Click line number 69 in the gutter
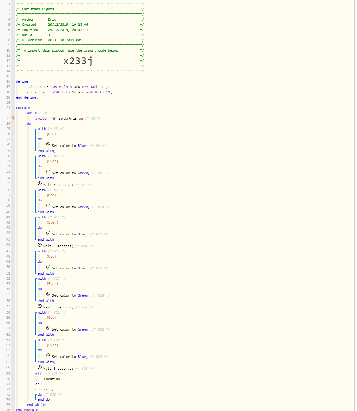The height and width of the screenshot is (411, 357). 8,374
